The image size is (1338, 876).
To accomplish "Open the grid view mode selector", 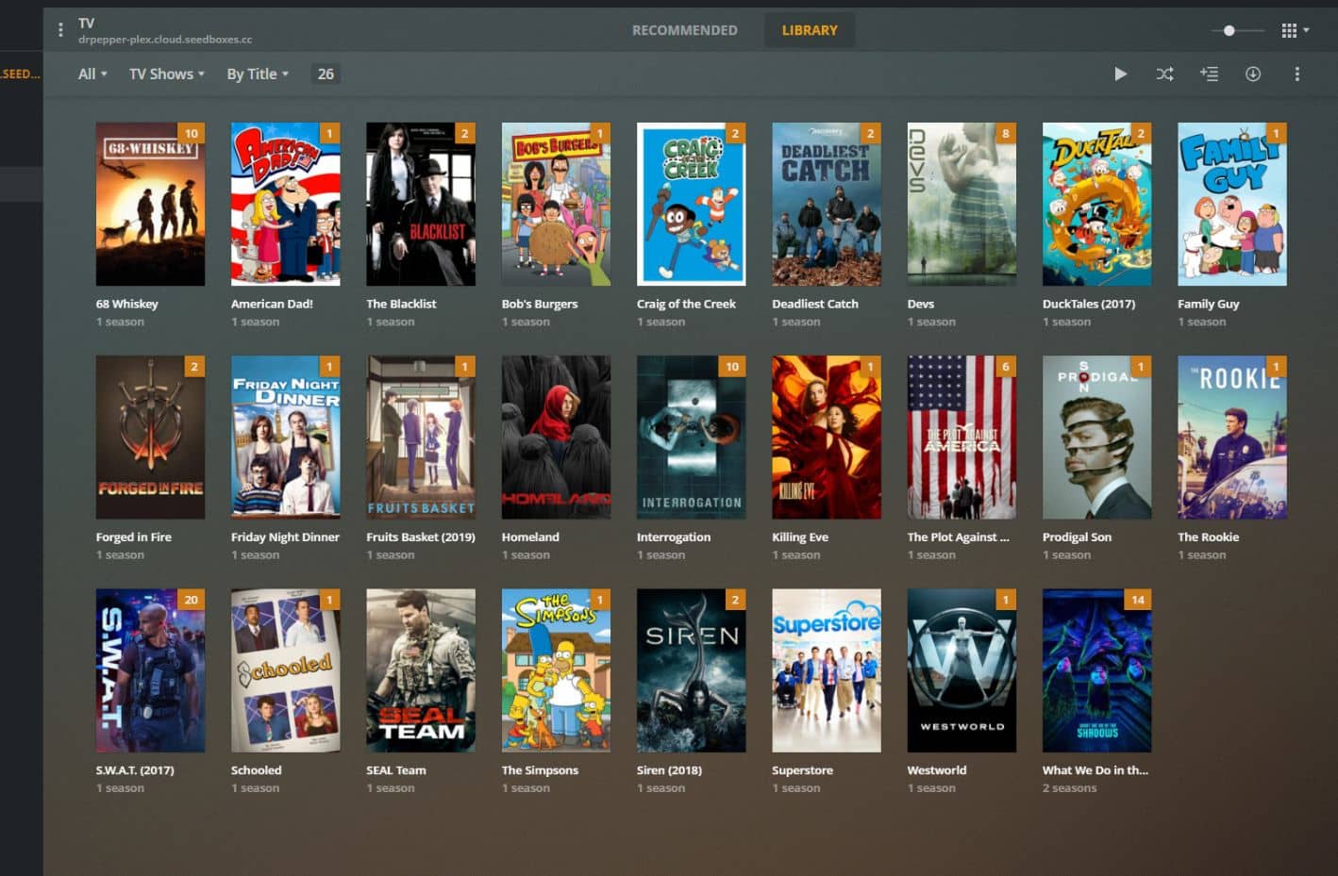I will pos(1295,30).
